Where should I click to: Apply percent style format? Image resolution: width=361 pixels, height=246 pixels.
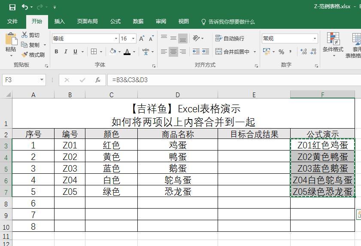[281, 52]
